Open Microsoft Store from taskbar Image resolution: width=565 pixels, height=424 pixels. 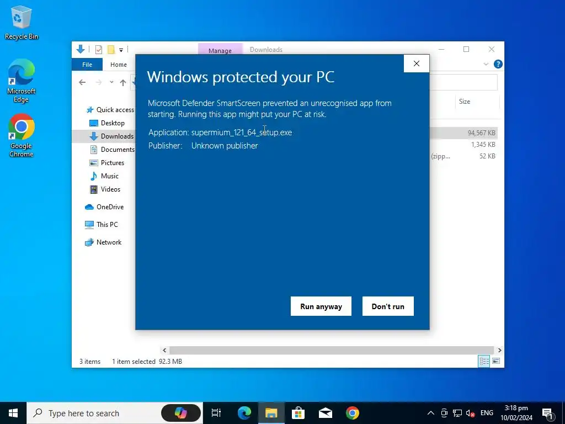click(x=298, y=413)
